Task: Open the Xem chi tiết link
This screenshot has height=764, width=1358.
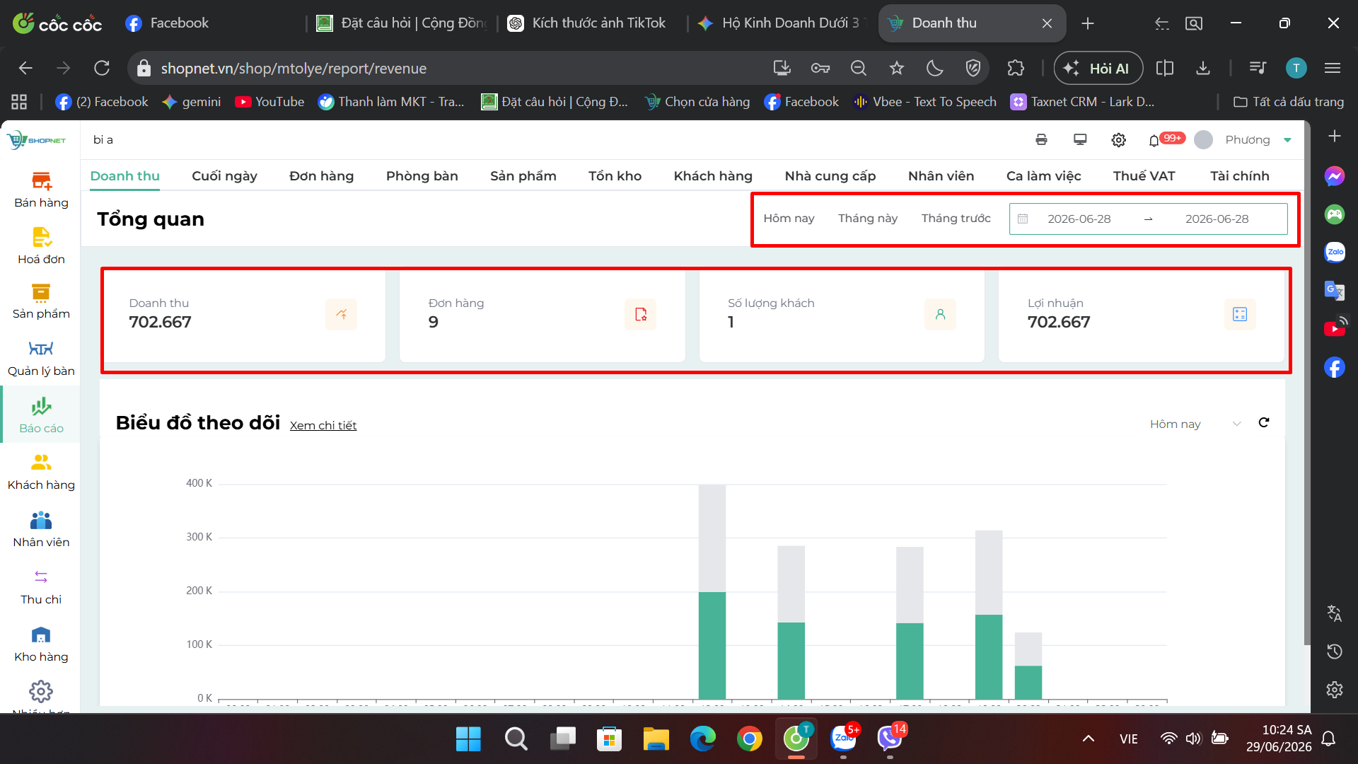Action: pos(323,425)
